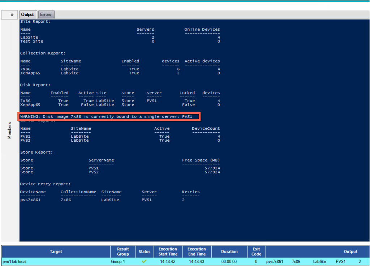370x266 pixels.
Task: Sort by the Target column header
Action: point(56,252)
